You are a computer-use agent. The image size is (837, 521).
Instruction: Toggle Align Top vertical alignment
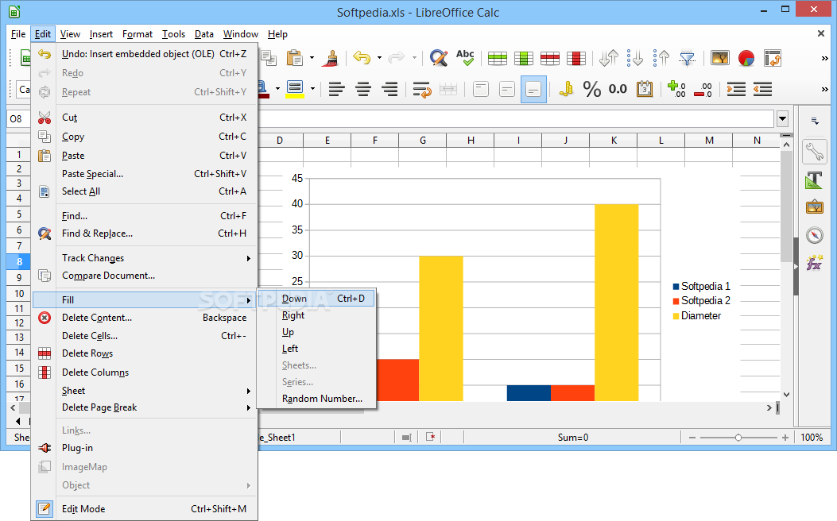pyautogui.click(x=480, y=89)
